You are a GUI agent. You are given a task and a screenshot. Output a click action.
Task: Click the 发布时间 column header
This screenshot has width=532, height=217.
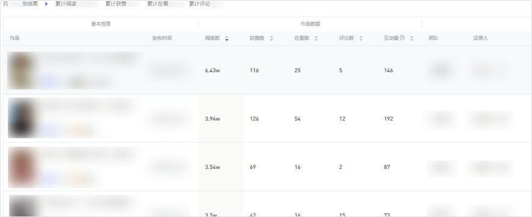pyautogui.click(x=162, y=38)
